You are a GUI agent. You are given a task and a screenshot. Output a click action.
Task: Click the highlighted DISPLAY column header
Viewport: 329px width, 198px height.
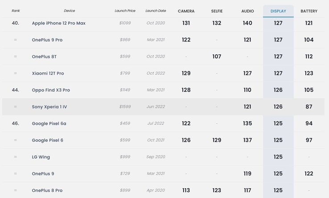click(x=278, y=11)
